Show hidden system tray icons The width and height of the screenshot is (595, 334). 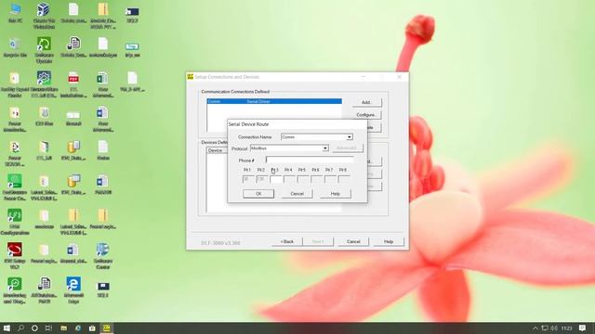(535, 328)
